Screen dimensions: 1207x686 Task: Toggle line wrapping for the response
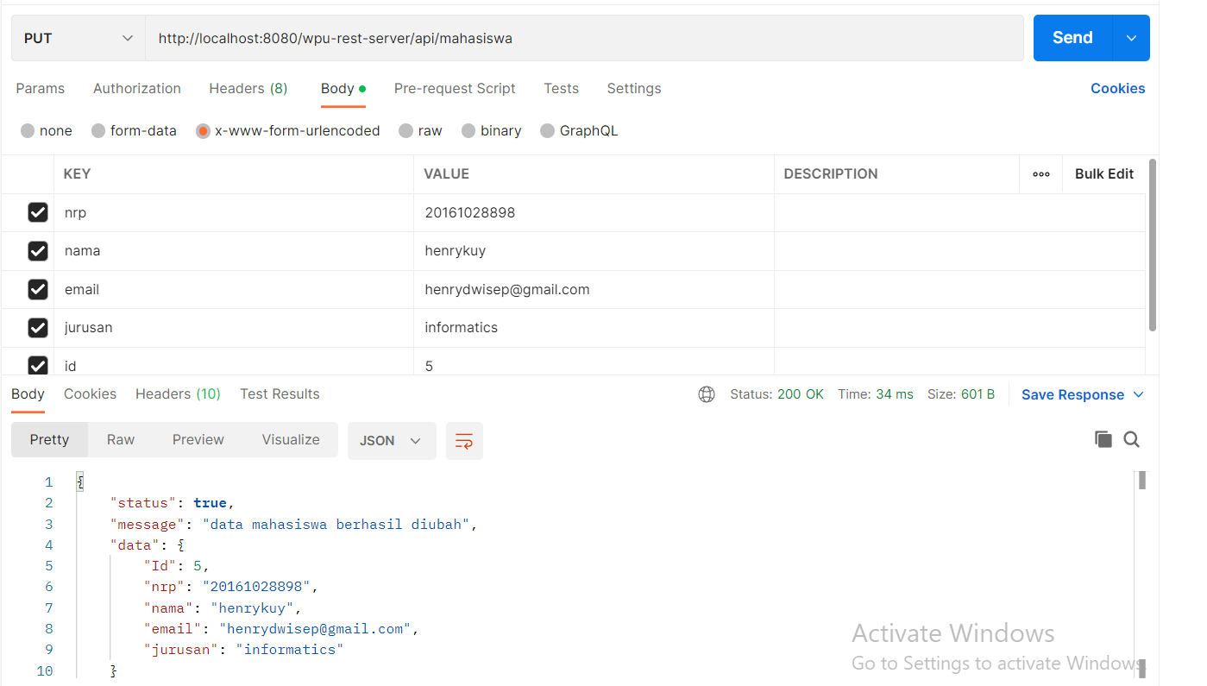pos(464,441)
